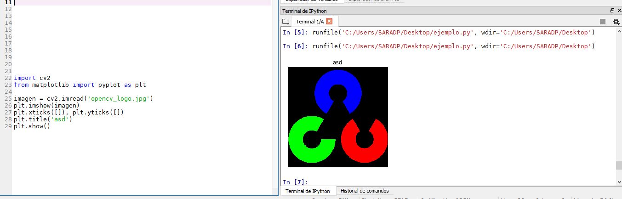The image size is (622, 199).
Task: Close the Terminal 1/A tab
Action: point(329,21)
